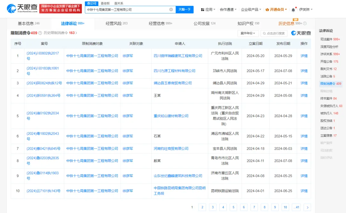Click the 天眼一下 search button
The height and width of the screenshot is (213, 346).
click(x=185, y=10)
